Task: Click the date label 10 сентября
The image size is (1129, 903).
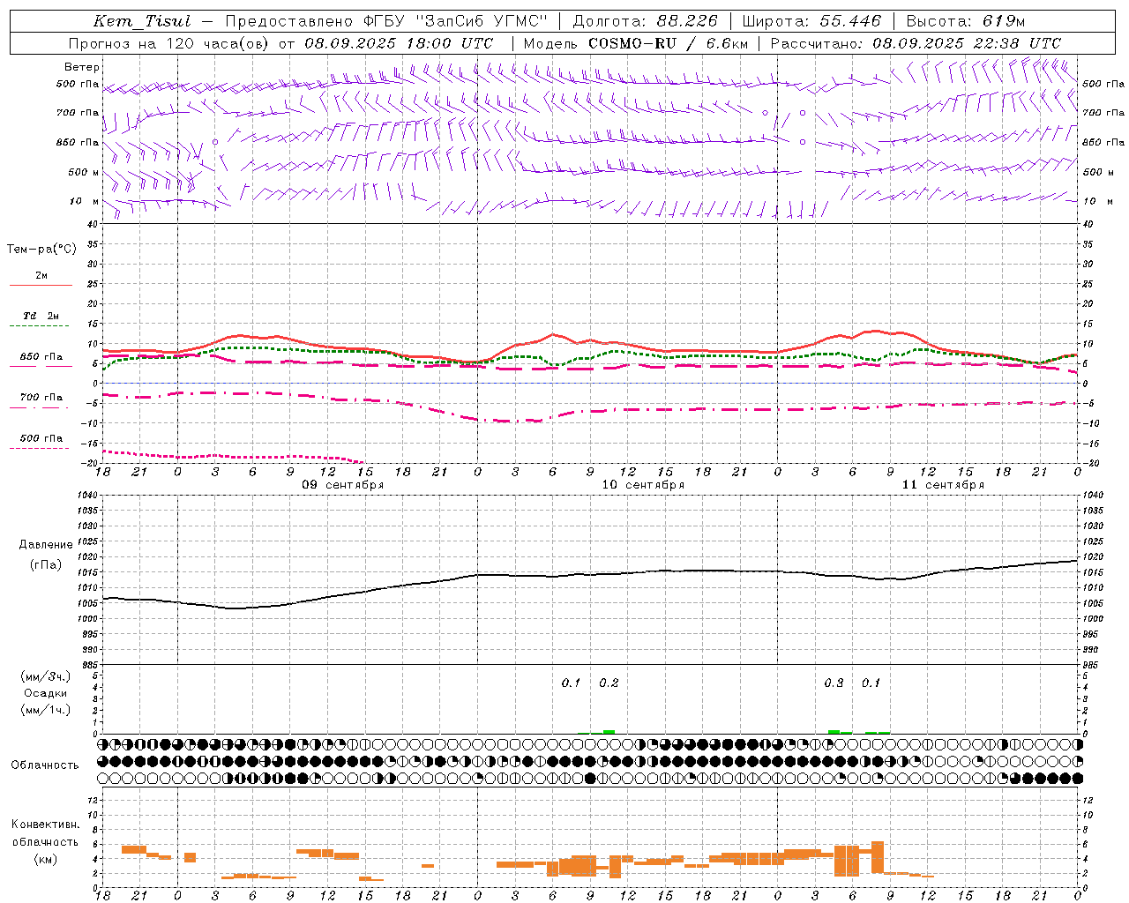Action: pos(643,485)
